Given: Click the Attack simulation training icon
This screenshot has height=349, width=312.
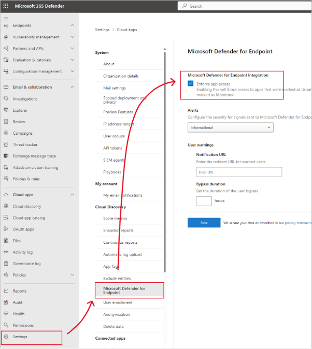Looking at the screenshot, I should point(6,167).
